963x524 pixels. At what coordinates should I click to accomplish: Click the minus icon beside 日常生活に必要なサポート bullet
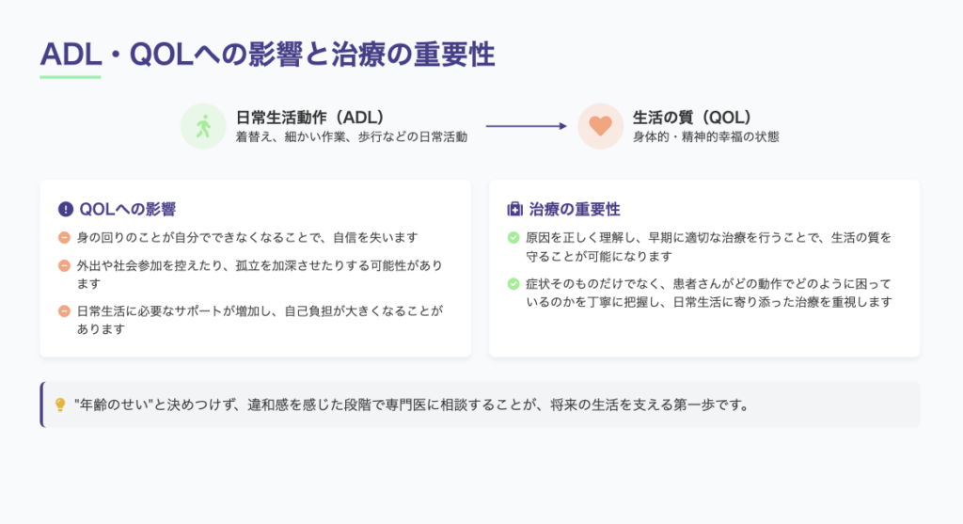64,310
